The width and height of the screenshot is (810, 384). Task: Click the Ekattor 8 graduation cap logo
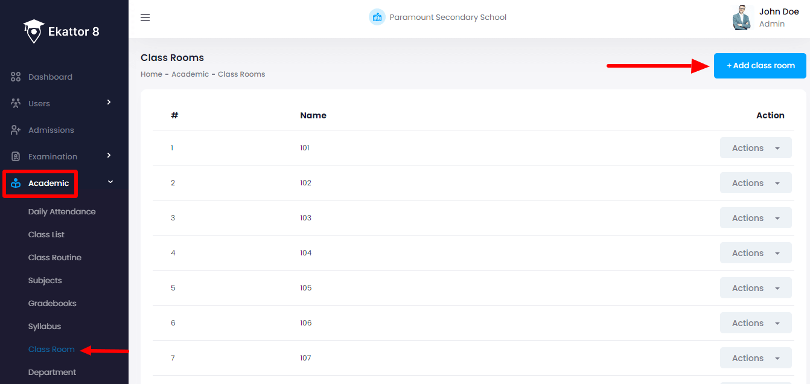pos(34,31)
